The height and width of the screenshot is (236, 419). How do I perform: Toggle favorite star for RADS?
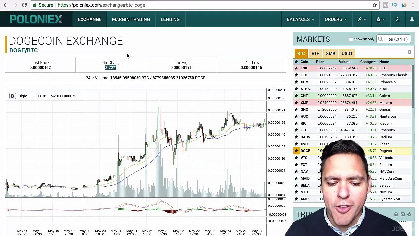click(296, 137)
